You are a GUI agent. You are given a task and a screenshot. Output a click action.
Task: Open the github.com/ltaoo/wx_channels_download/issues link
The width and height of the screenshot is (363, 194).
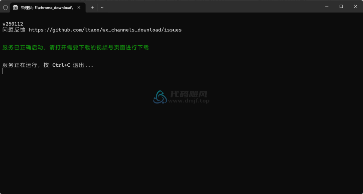coord(105,30)
